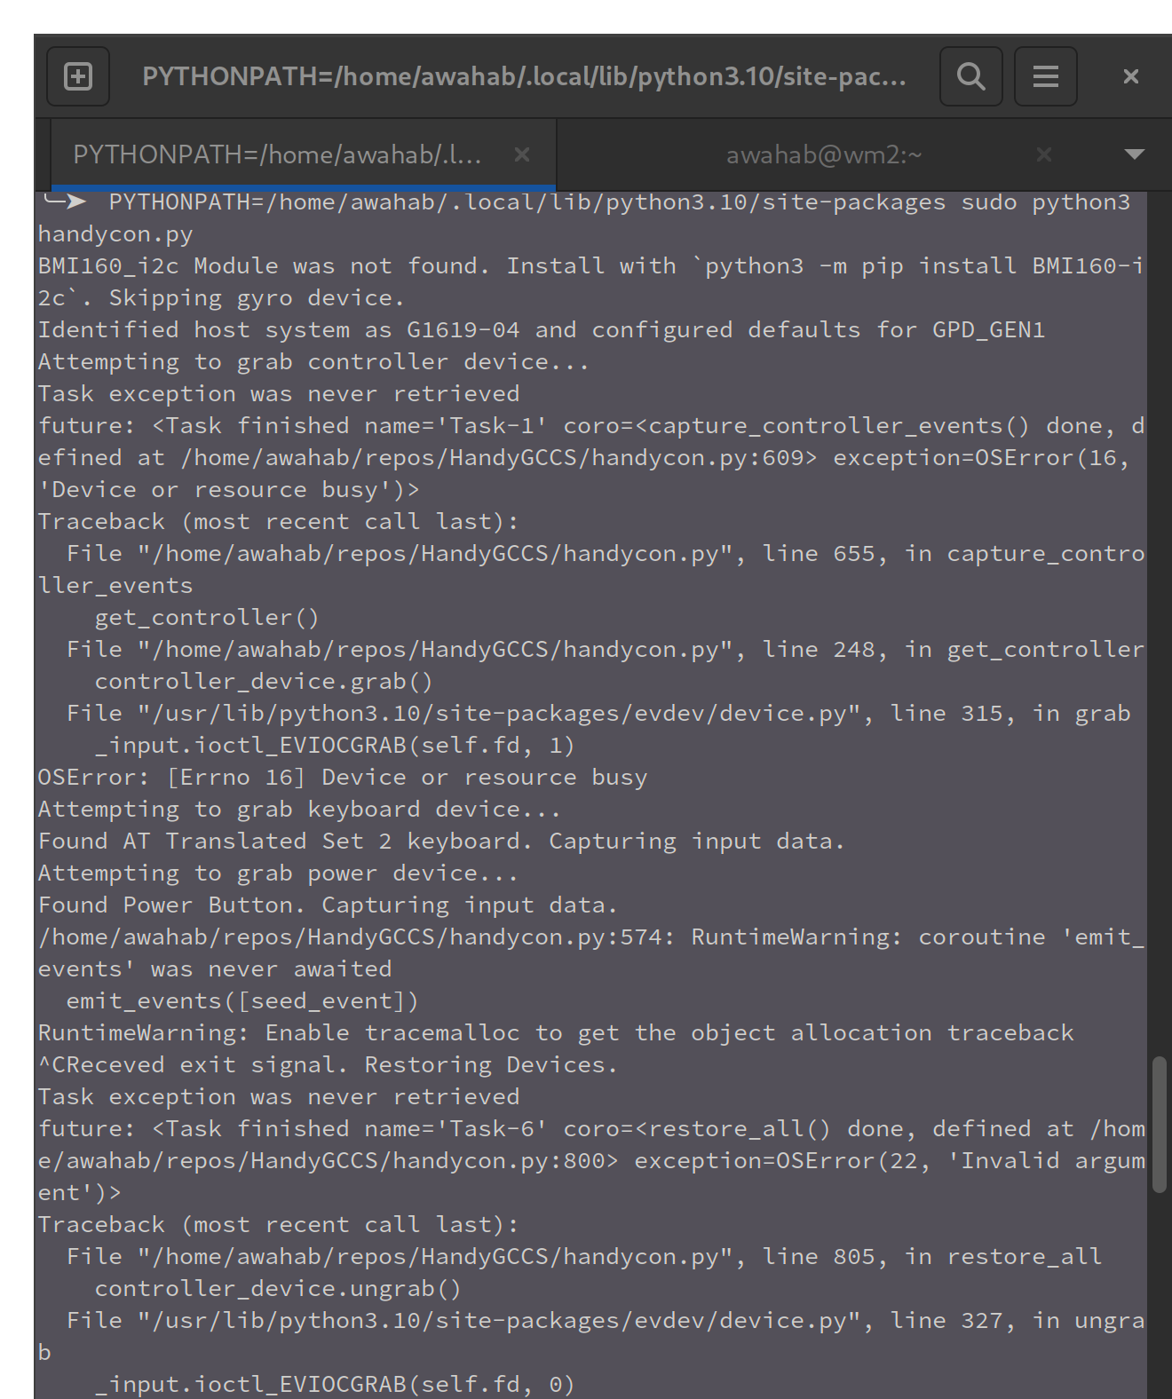Viewport: 1172px width, 1399px height.
Task: Click the Attempting to grab power device line
Action: coord(275,873)
